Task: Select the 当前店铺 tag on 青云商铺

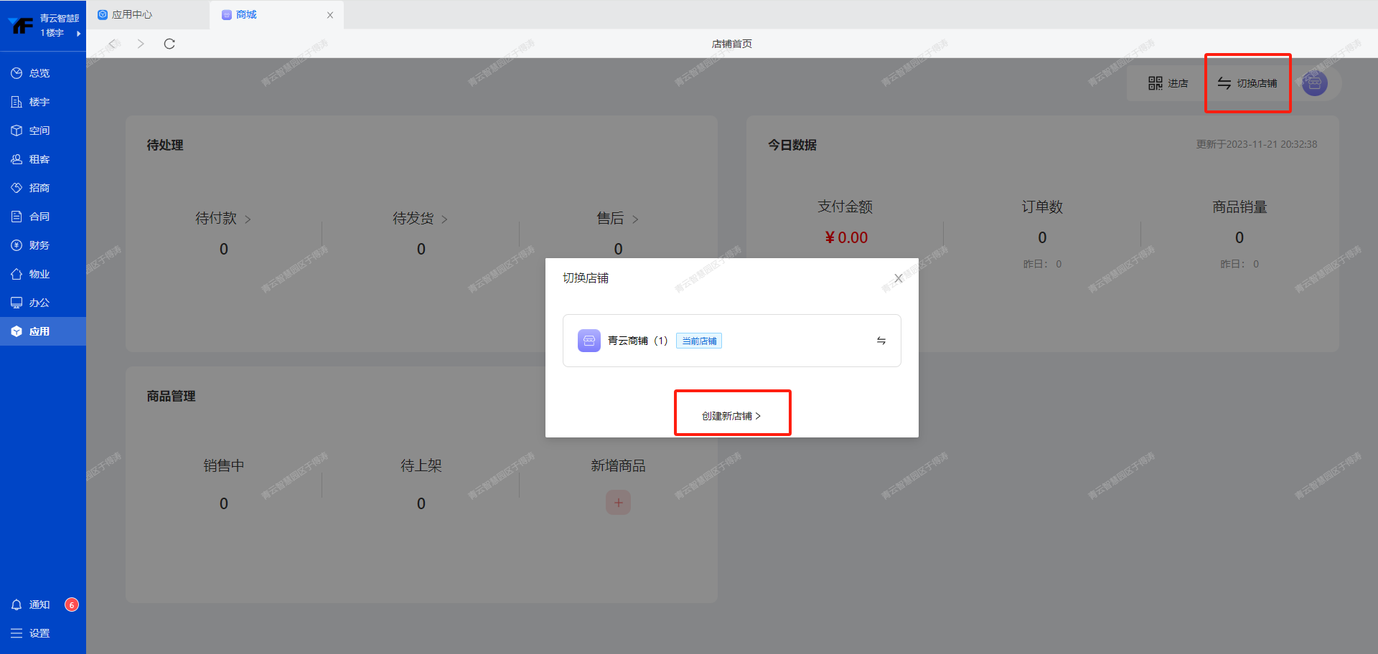Action: tap(698, 341)
